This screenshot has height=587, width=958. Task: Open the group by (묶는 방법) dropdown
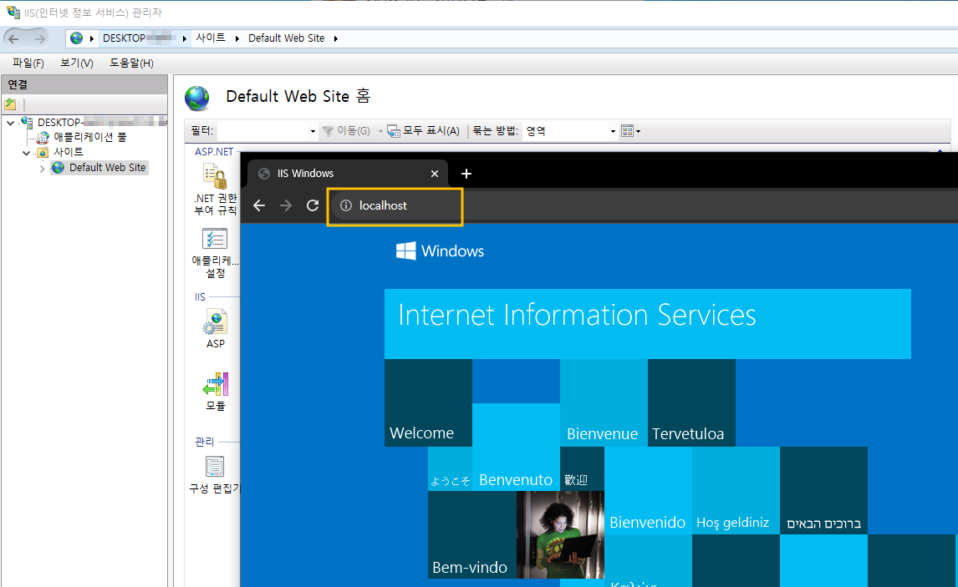click(570, 130)
